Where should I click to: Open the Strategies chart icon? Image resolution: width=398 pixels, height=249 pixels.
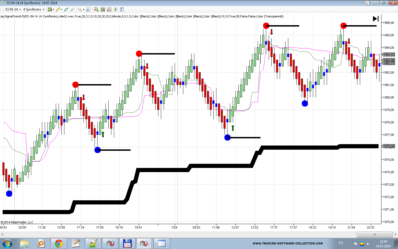(x=109, y=9)
